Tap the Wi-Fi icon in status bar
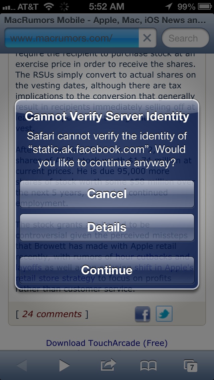 (x=49, y=7)
